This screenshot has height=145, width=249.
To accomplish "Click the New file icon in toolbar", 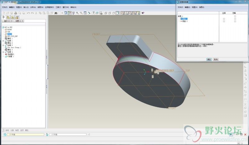I will [4, 13].
